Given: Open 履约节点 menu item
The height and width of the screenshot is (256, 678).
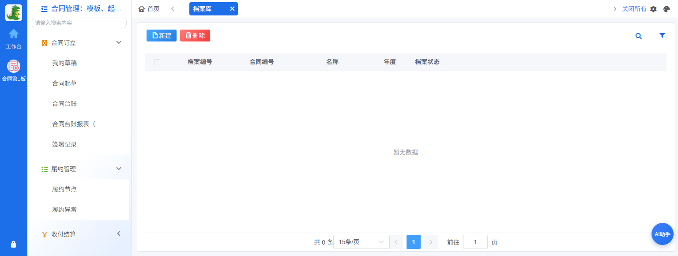Looking at the screenshot, I should pos(64,189).
